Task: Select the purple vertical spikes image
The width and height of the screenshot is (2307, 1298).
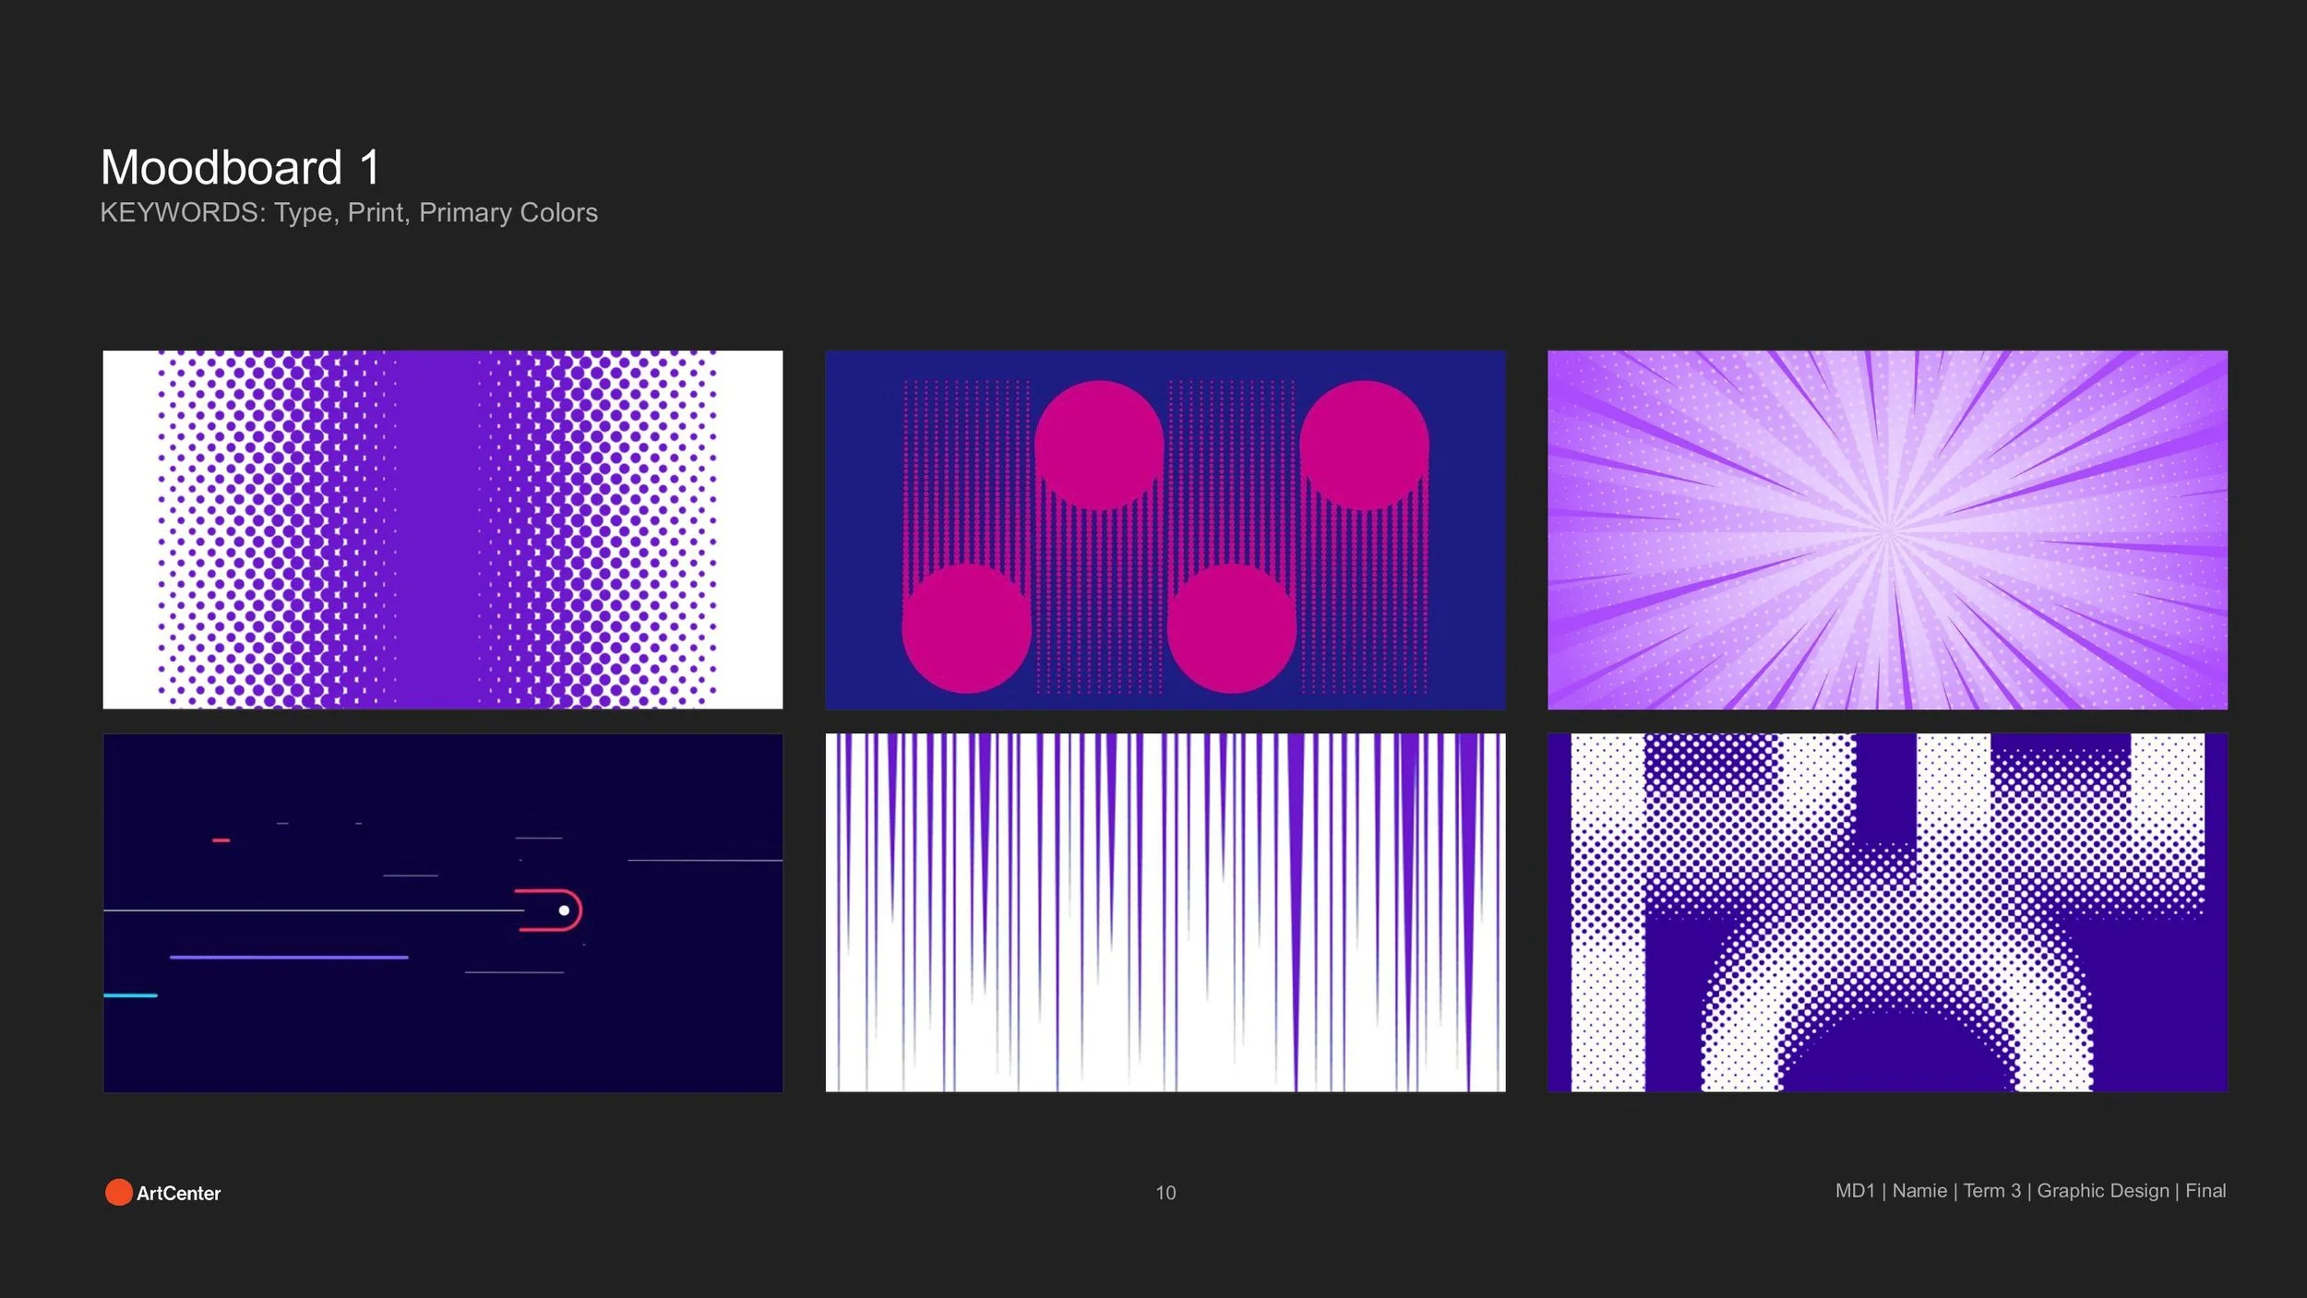Action: (x=1165, y=912)
